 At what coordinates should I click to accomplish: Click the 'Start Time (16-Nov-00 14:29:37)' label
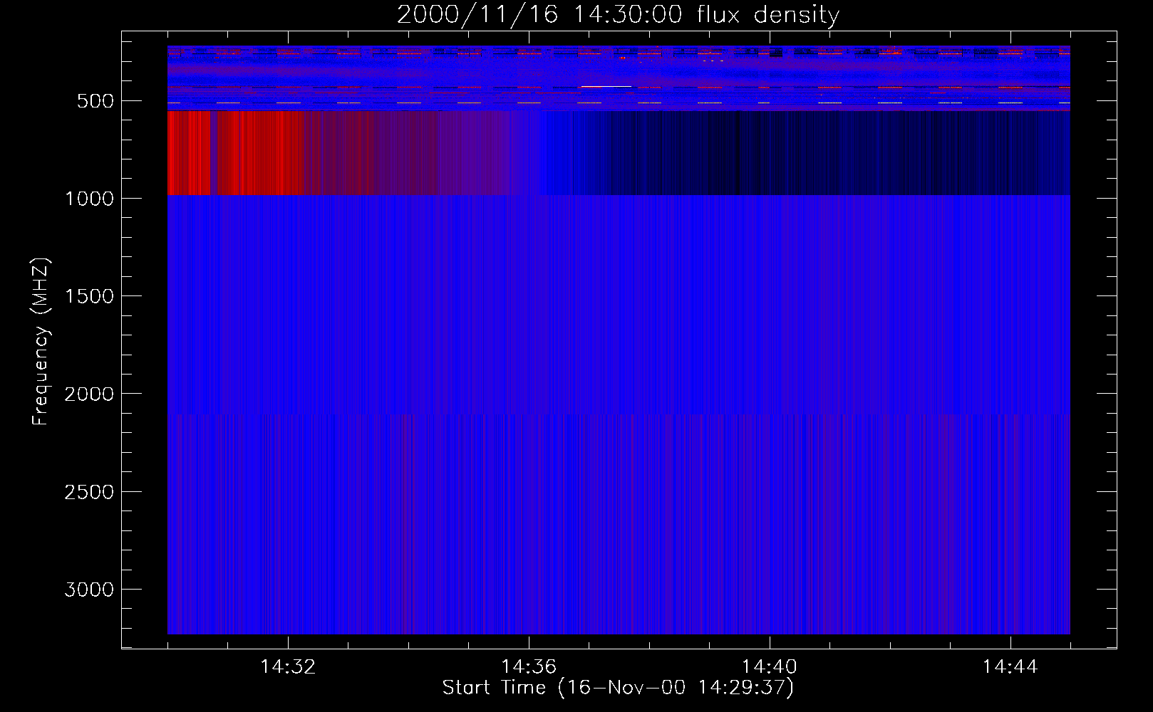[618, 688]
